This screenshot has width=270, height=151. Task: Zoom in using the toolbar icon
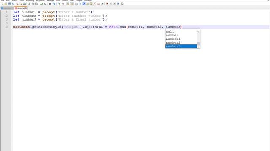pos(59,4)
